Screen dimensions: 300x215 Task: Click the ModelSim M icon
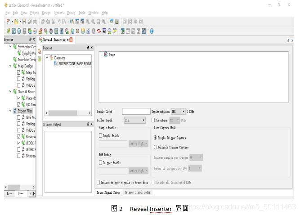pyautogui.click(x=104, y=31)
